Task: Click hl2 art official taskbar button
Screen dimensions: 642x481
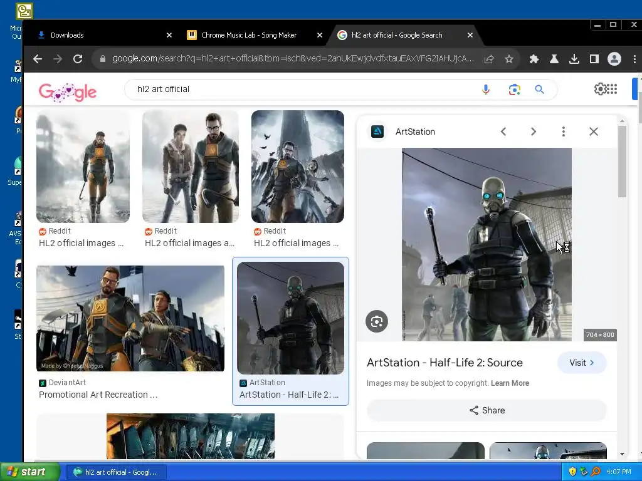Action: [x=116, y=472]
